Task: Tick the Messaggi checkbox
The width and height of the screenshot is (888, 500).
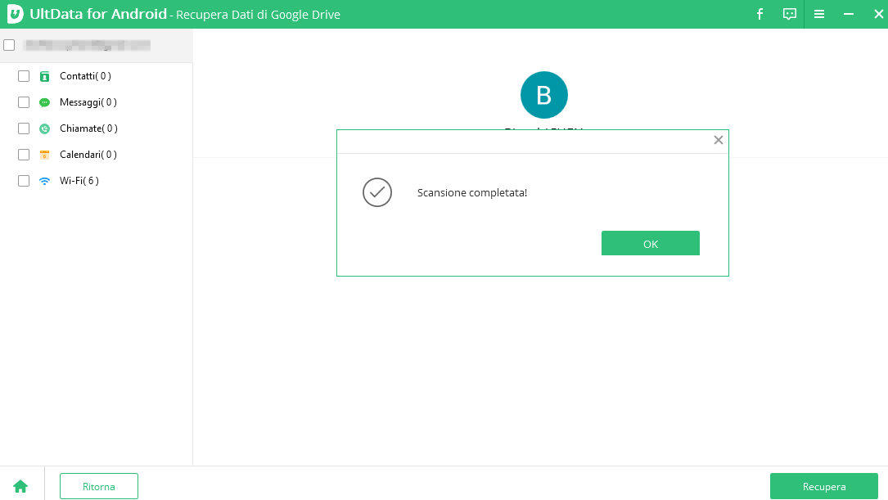Action: coord(24,102)
